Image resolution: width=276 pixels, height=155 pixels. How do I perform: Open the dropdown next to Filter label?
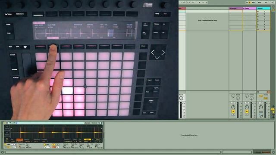pos(14,145)
